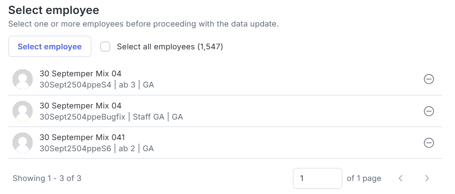The width and height of the screenshot is (455, 194).
Task: Click the '30Sept2504ppeBugfix | Staff GA | GA' details
Action: click(x=111, y=117)
